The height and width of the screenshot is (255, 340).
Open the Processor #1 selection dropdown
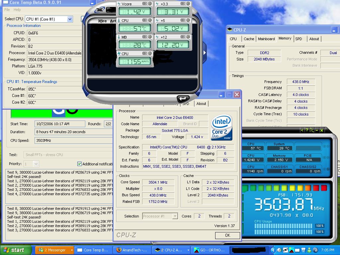[x=175, y=216]
